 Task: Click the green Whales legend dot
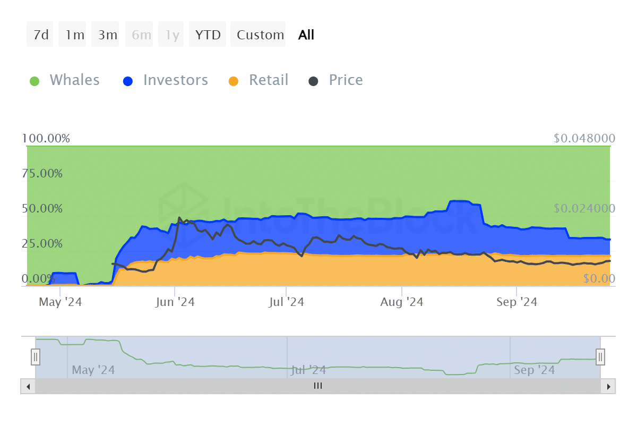pyautogui.click(x=35, y=81)
